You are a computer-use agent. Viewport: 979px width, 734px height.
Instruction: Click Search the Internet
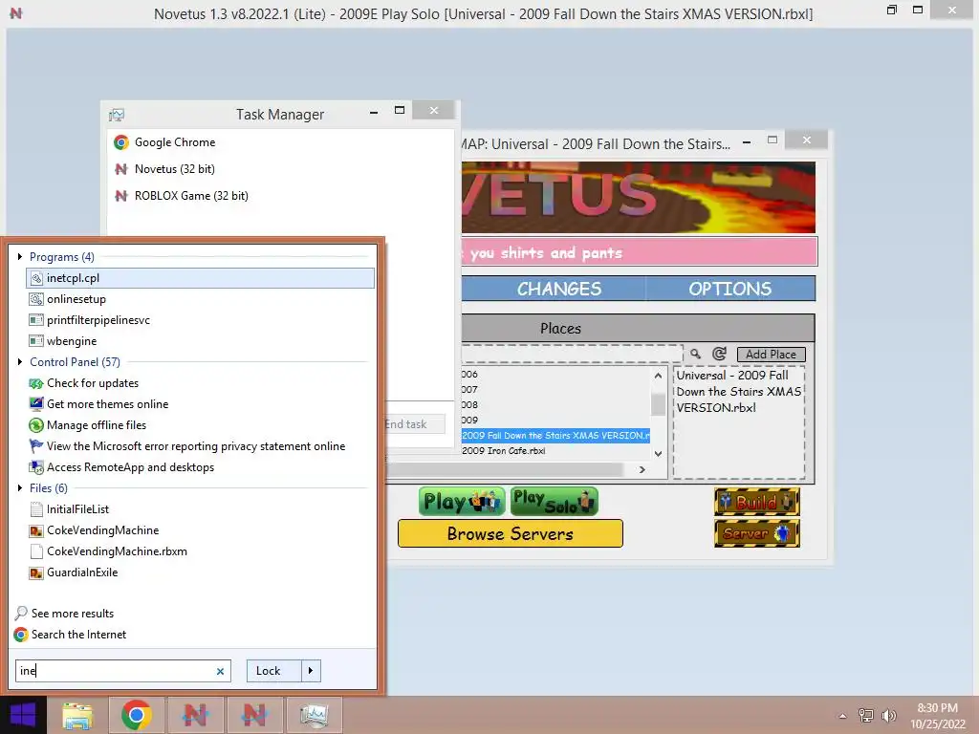point(78,635)
